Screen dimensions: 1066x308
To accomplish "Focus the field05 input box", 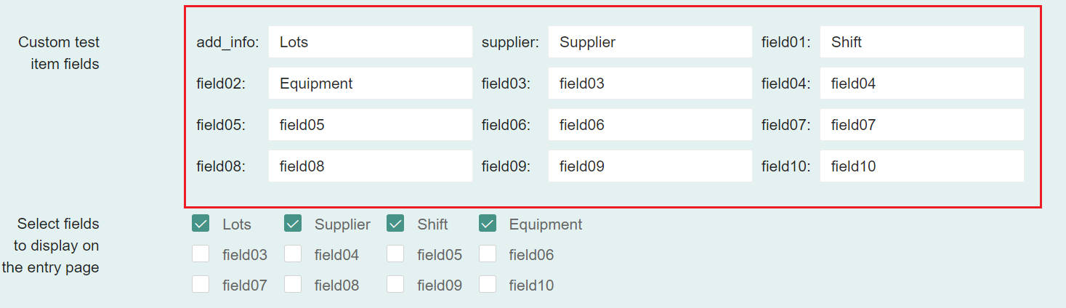I will coord(370,125).
